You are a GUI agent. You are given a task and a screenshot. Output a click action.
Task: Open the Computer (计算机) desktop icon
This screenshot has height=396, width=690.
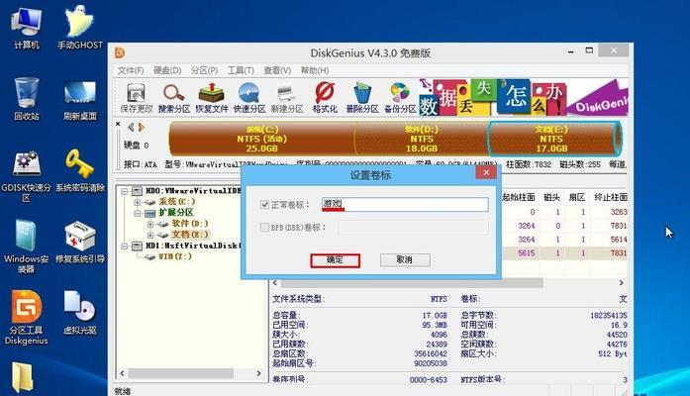pyautogui.click(x=27, y=28)
